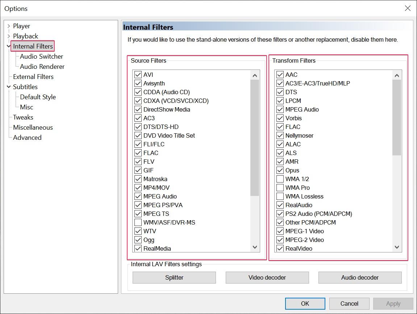Open the Audio Switcher page

tap(42, 56)
